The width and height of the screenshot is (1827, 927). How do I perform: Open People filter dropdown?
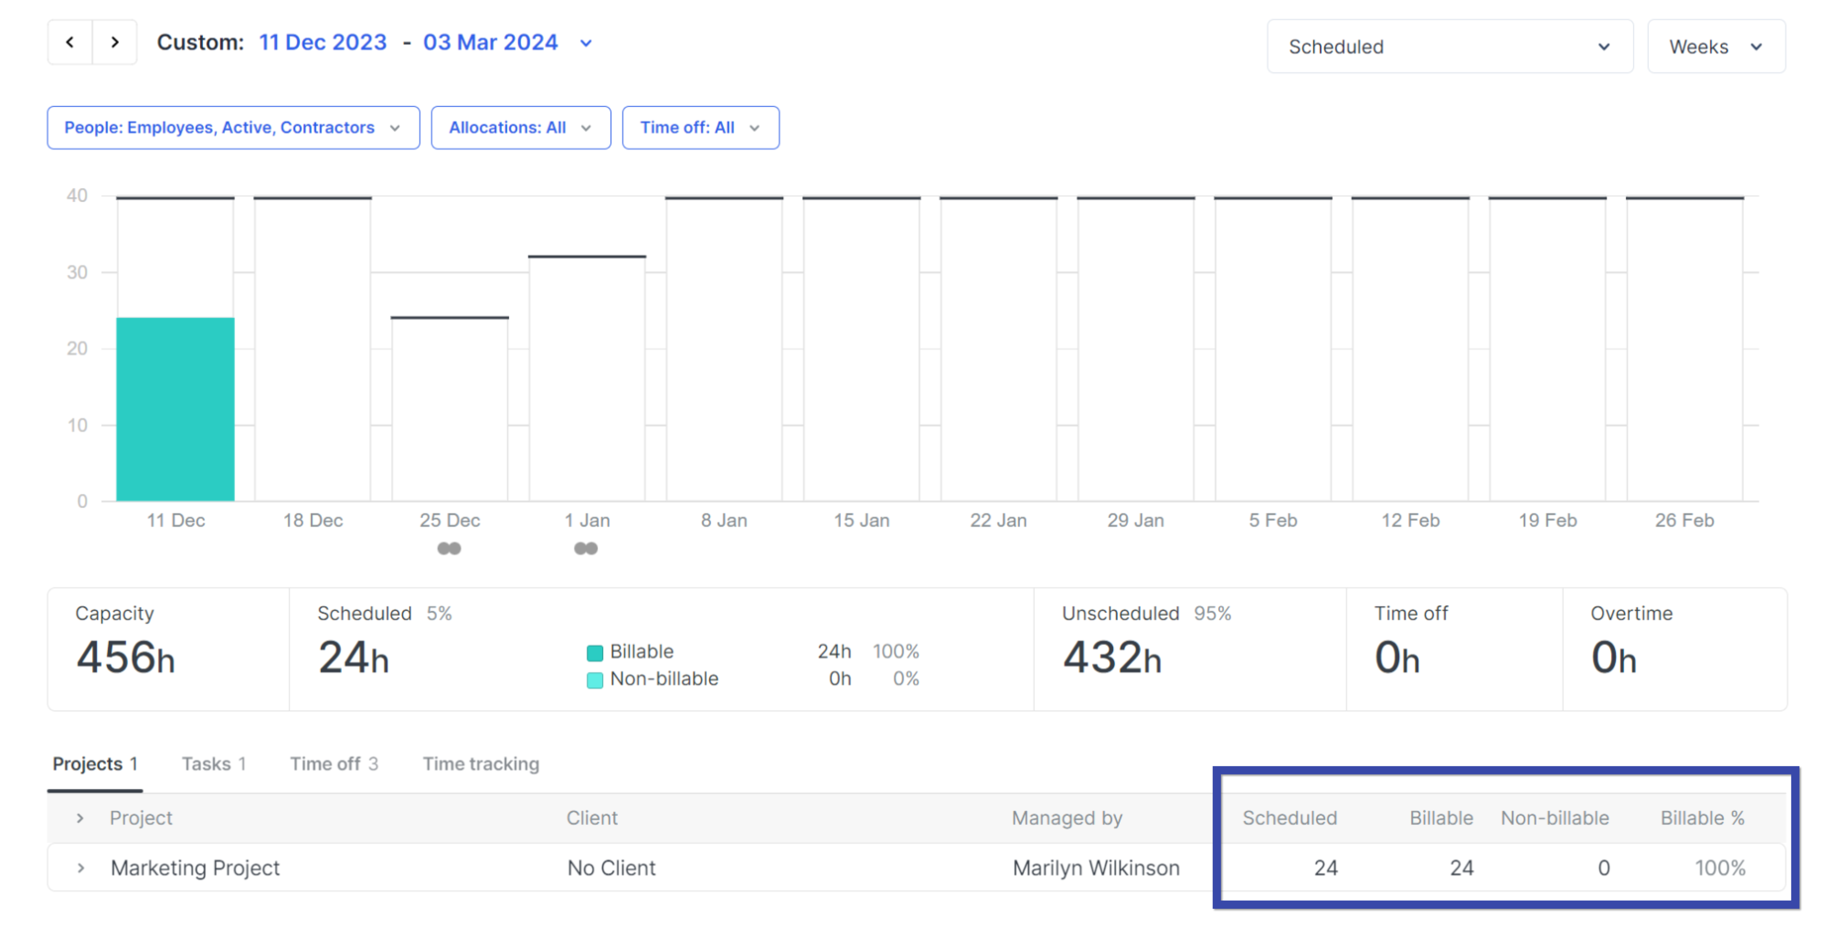coord(234,127)
